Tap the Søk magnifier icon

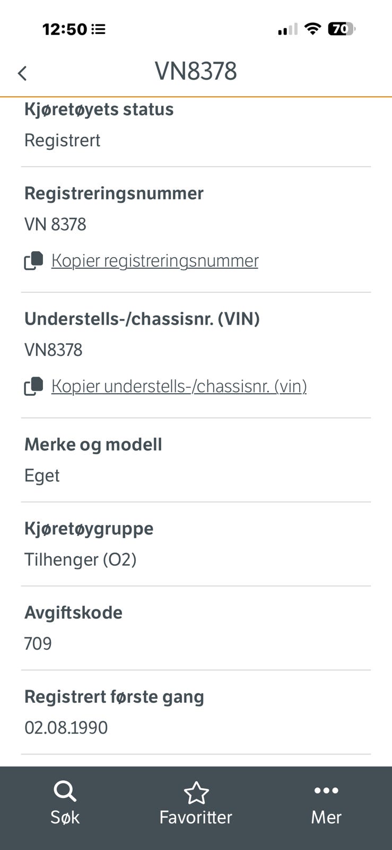(65, 791)
